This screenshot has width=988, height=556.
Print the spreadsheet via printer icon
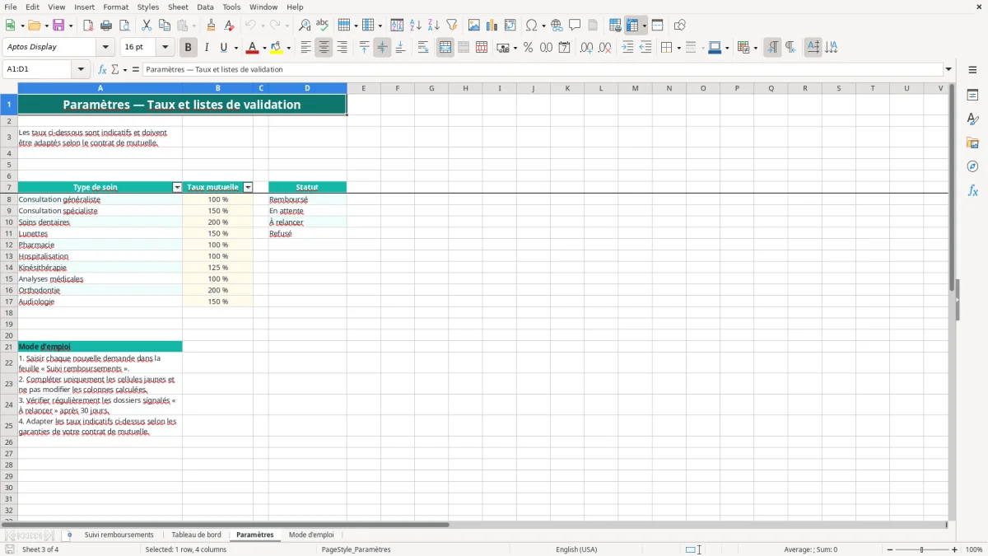[x=106, y=26]
